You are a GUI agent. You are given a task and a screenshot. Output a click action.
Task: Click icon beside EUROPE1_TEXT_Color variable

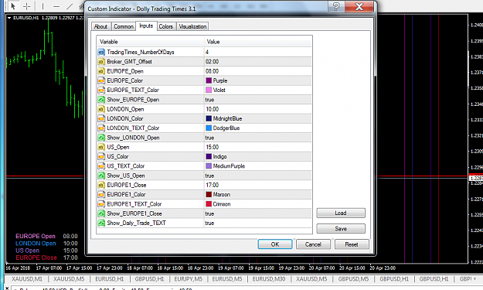coord(101,204)
